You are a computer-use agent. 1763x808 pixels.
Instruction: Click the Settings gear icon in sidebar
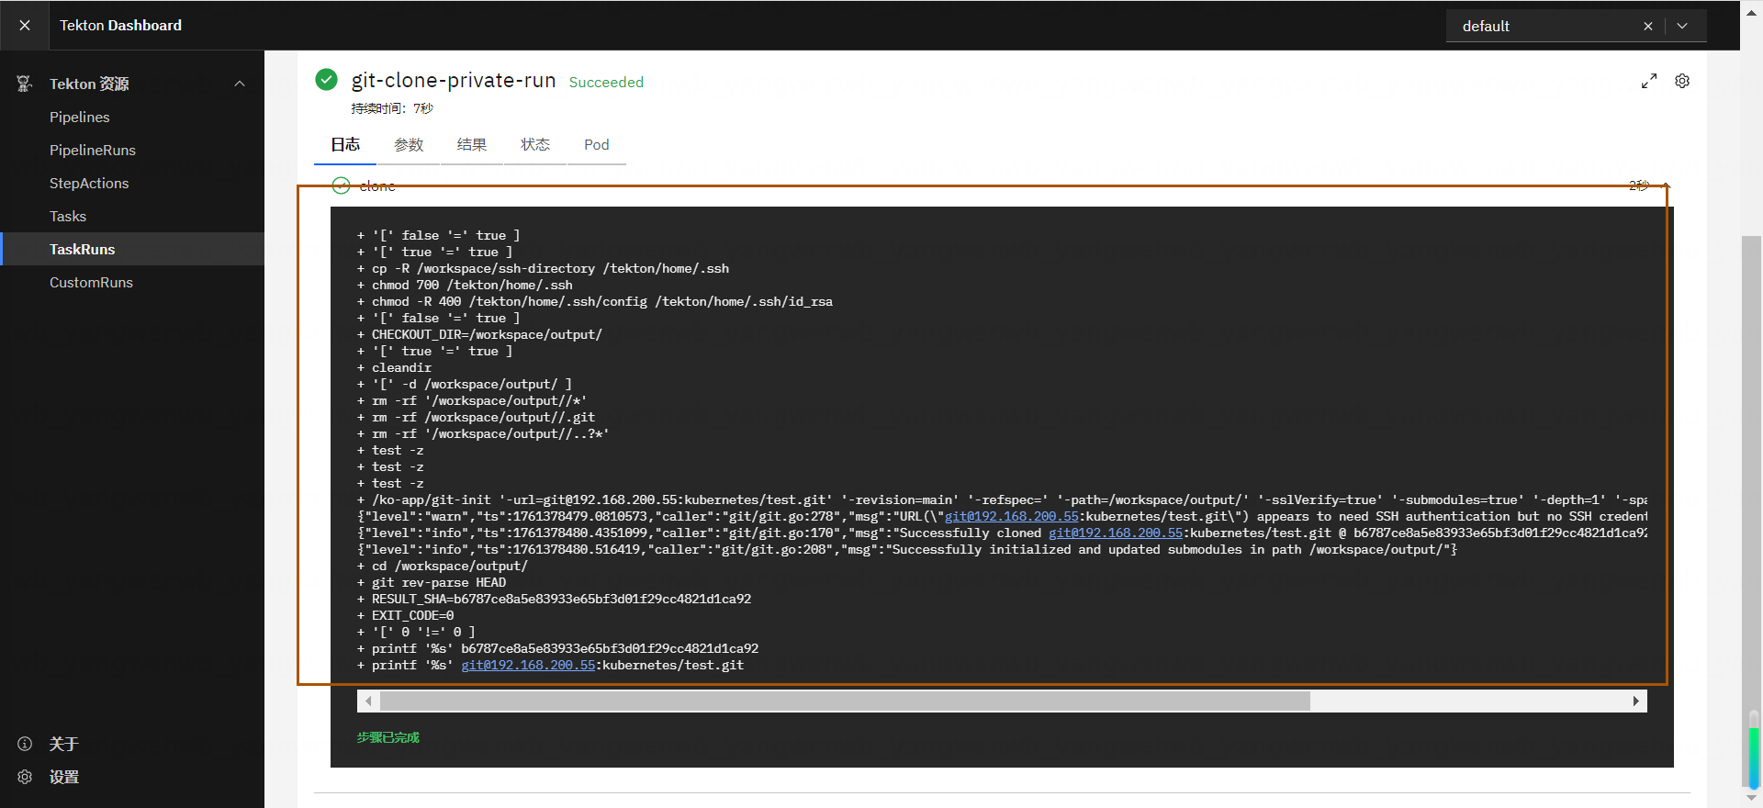(x=25, y=777)
